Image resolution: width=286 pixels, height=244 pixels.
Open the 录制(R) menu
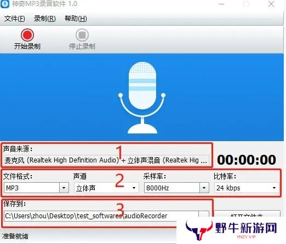tap(45, 19)
